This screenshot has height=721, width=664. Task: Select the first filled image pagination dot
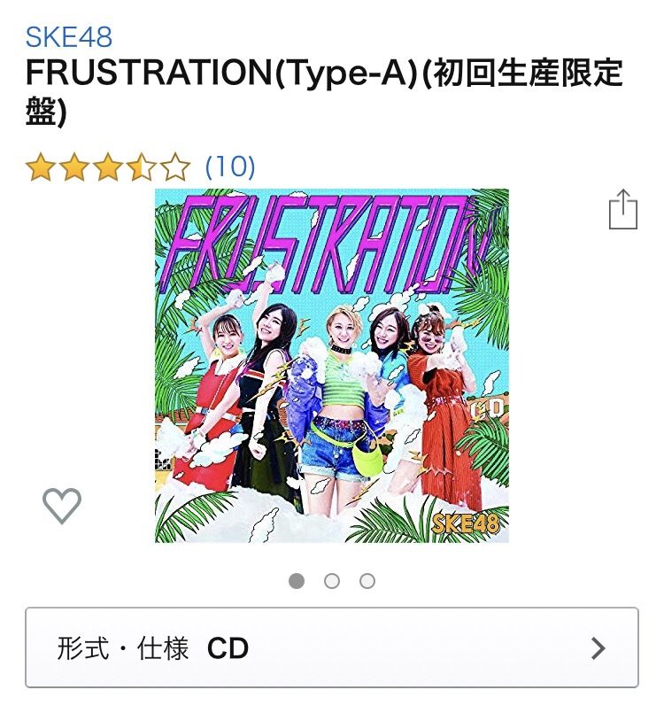coord(297,581)
